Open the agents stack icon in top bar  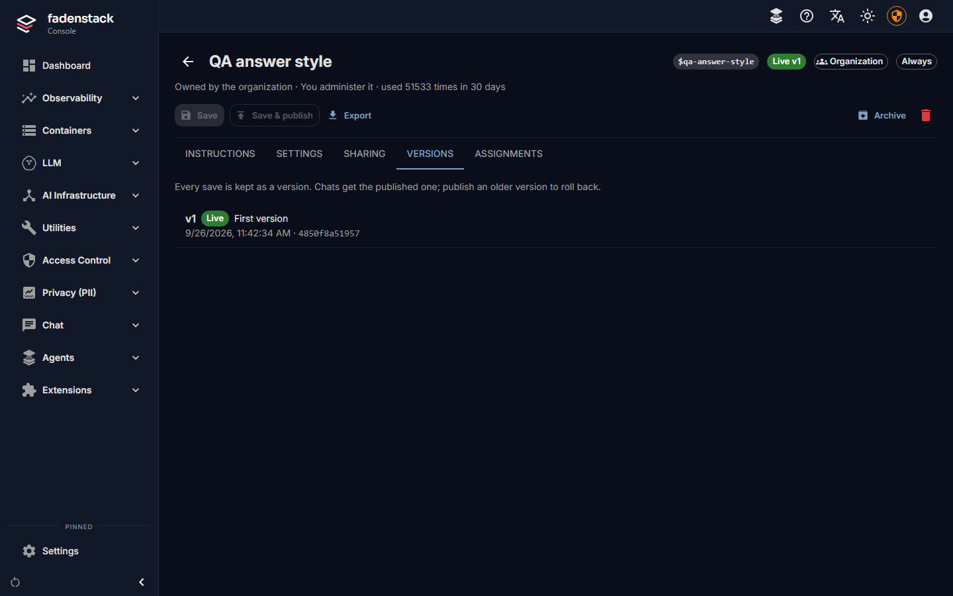pos(776,16)
